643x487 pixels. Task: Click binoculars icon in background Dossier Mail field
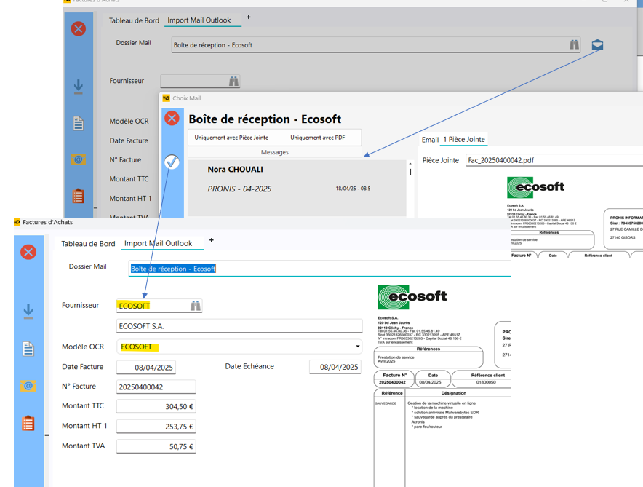point(574,44)
